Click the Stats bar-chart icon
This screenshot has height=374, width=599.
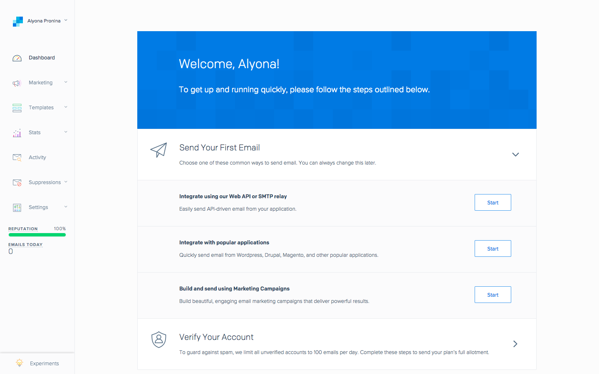17,133
